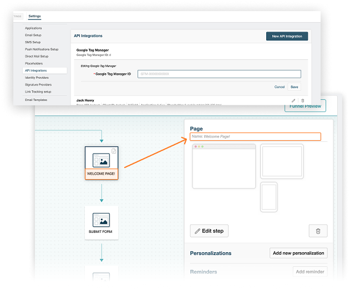350x295 pixels.
Task: Save the Google Tag Manager settings
Action: 294,87
